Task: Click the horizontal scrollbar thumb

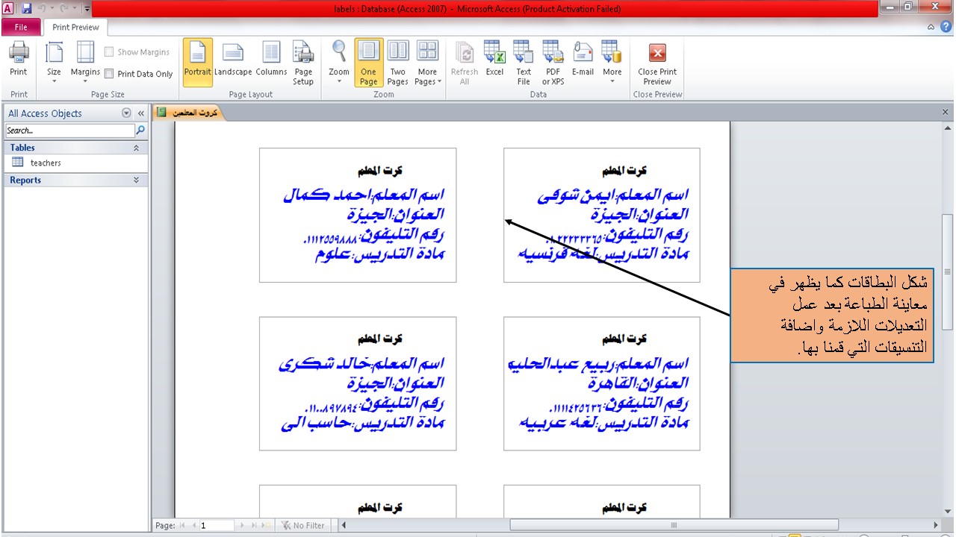Action: 674,526
